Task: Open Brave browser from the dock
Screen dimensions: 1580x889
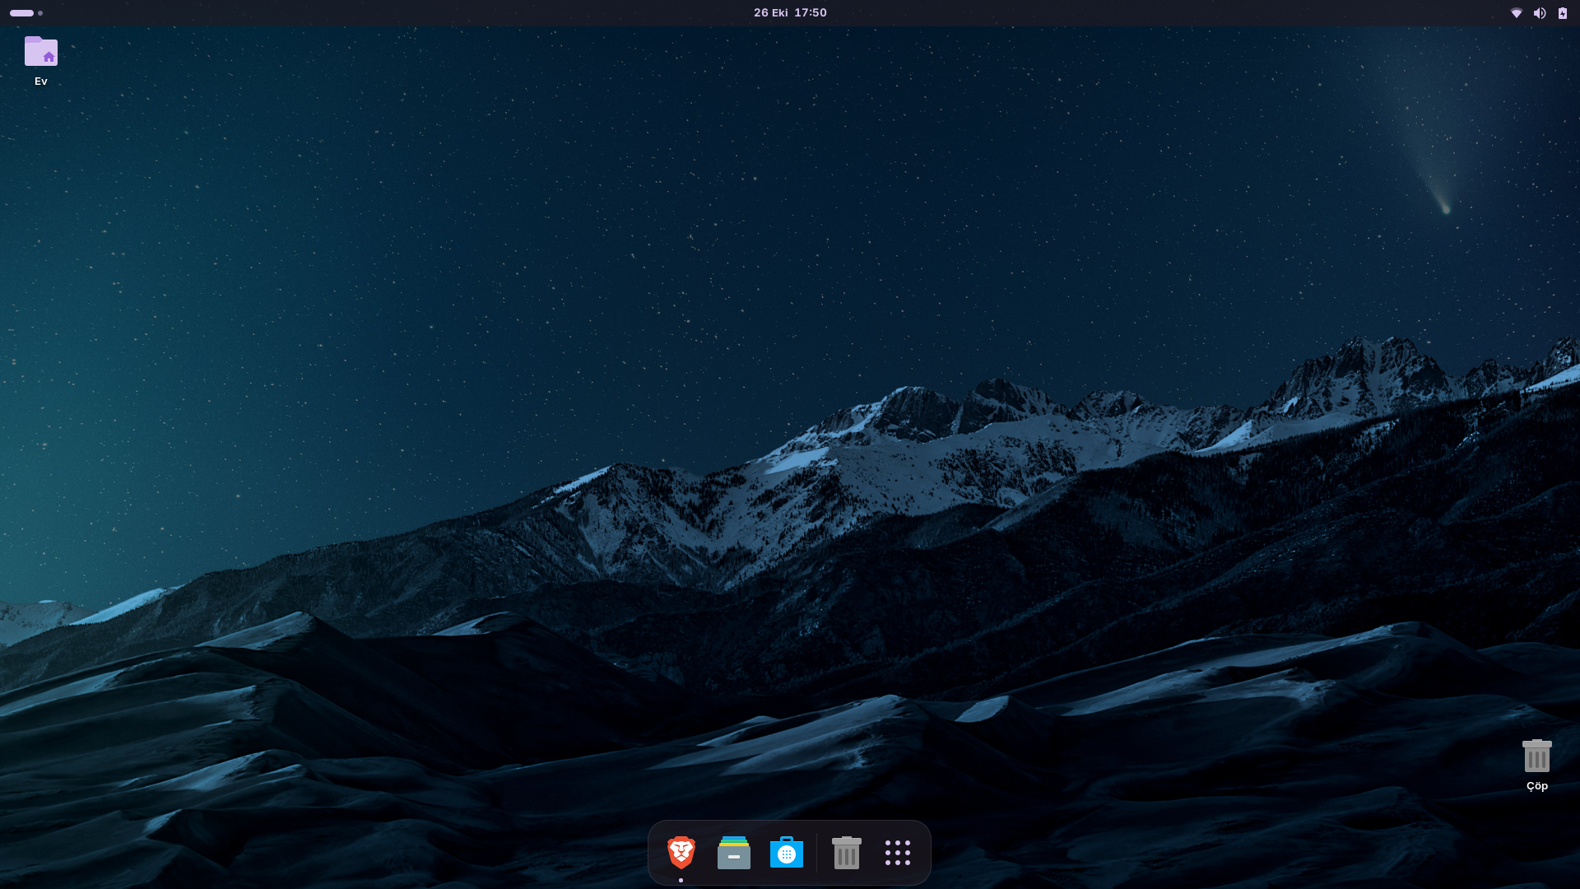Action: click(x=681, y=853)
